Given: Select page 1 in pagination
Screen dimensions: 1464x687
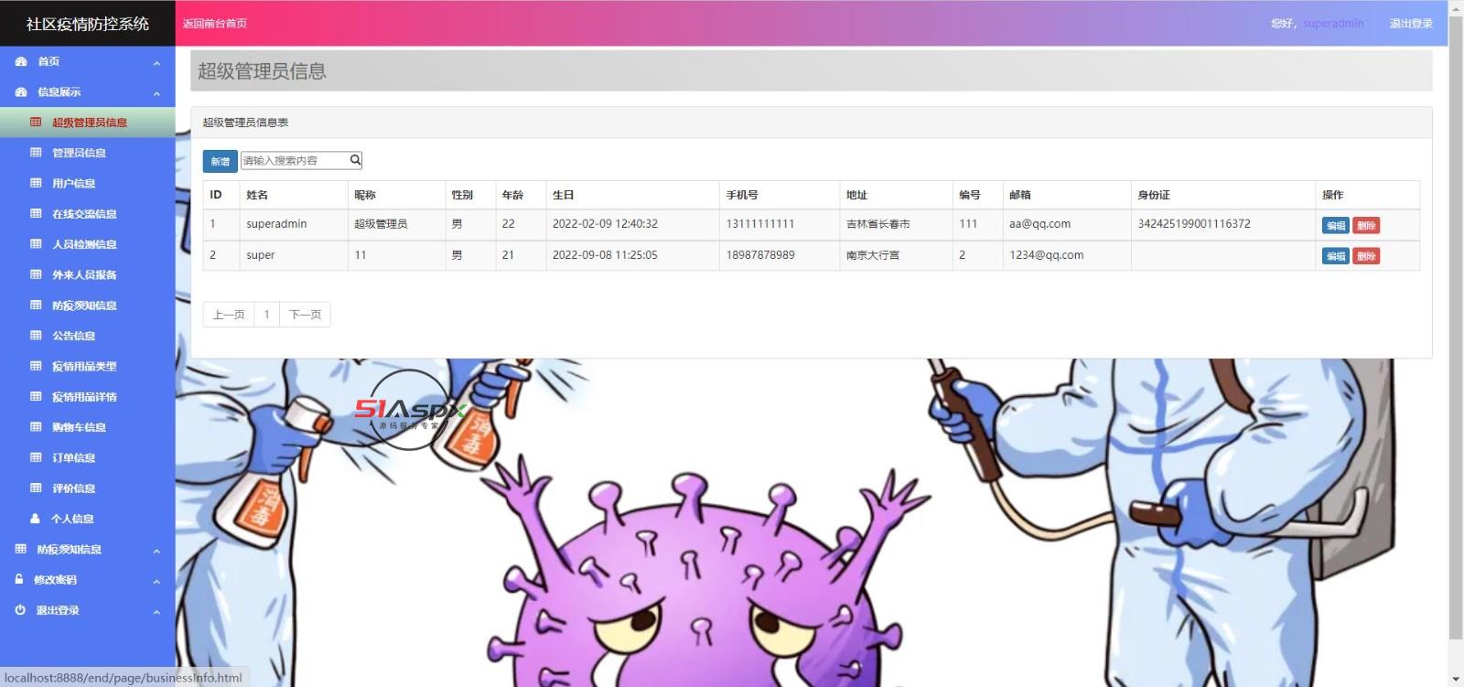Looking at the screenshot, I should (266, 315).
